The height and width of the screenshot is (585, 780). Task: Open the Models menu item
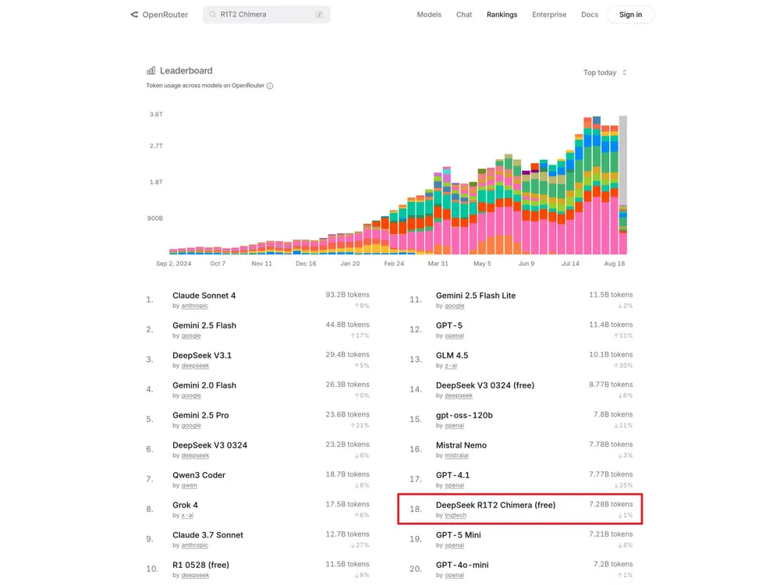429,15
